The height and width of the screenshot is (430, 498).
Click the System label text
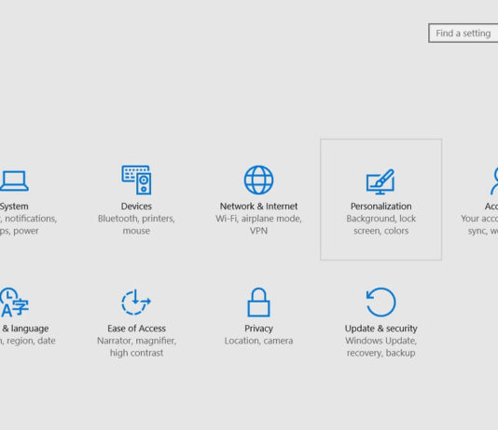14,207
